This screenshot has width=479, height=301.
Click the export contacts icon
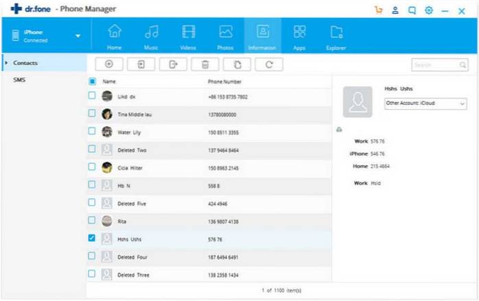click(x=172, y=64)
